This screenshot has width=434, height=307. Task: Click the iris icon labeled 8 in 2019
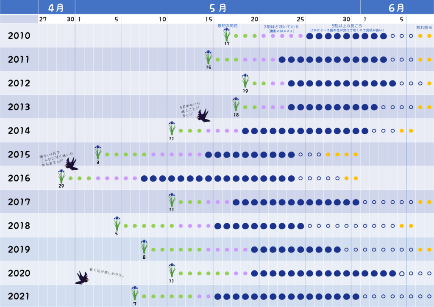145,247
